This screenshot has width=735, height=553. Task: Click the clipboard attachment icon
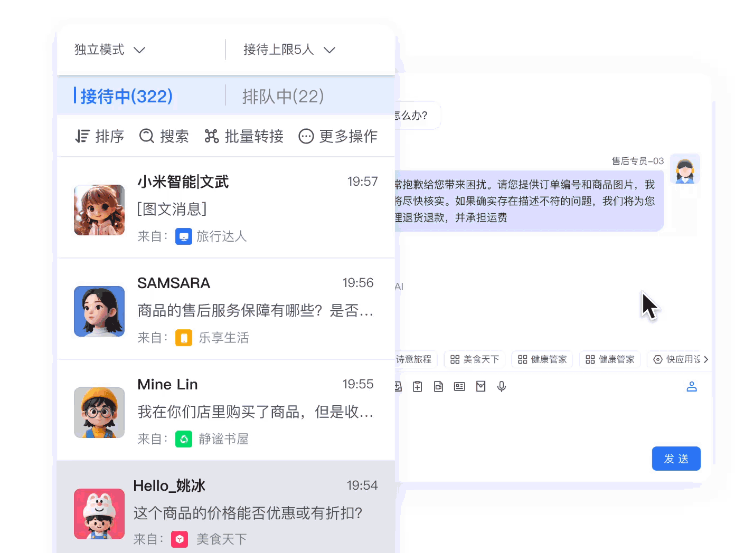point(417,386)
